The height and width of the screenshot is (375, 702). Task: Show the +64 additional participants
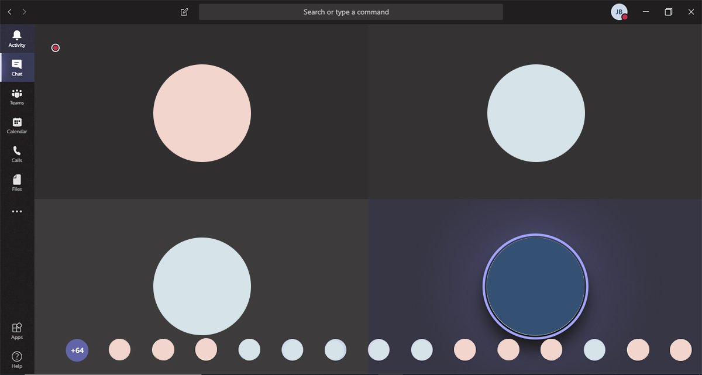tap(77, 350)
